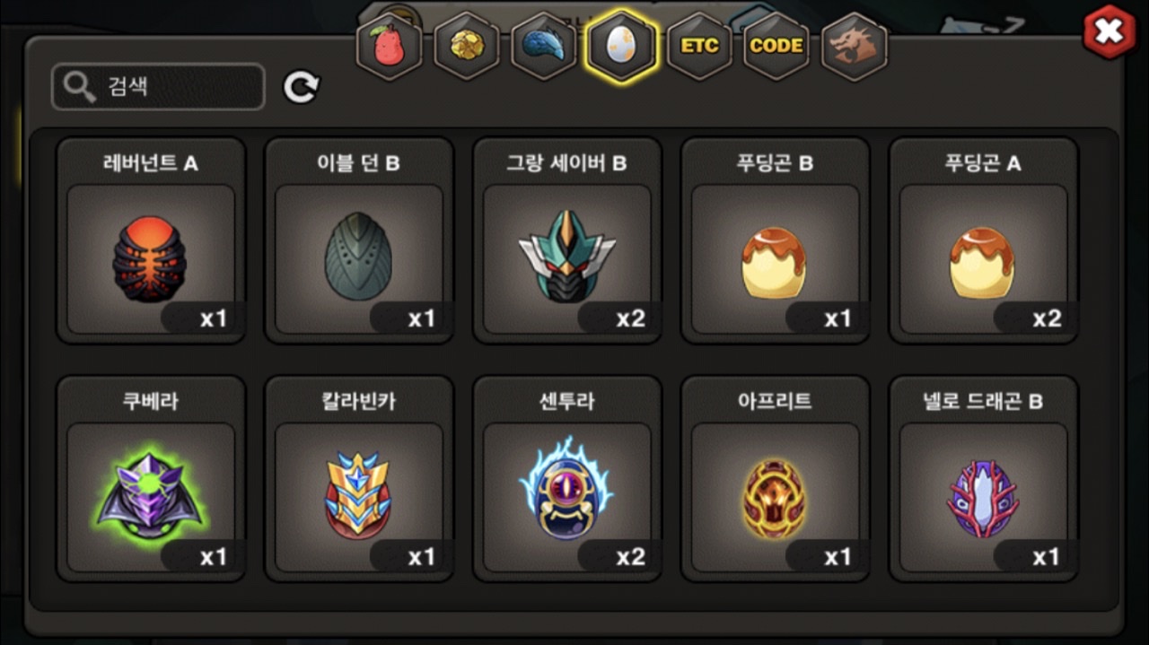Viewport: 1149px width, 645px height.
Task: Open the ETC items tab
Action: (699, 46)
